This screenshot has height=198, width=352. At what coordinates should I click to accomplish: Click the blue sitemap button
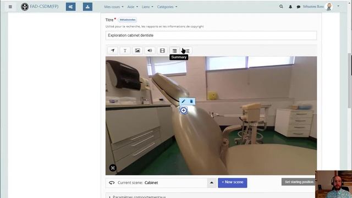[x=87, y=7]
